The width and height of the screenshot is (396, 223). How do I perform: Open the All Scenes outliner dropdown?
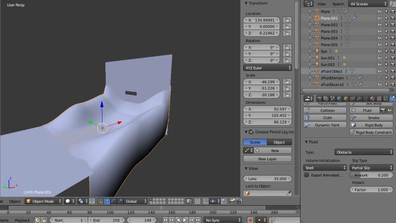point(368,4)
